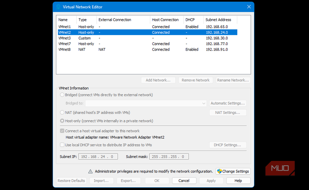
Task: Click the shield icon on Change Settings
Action: tap(219, 171)
